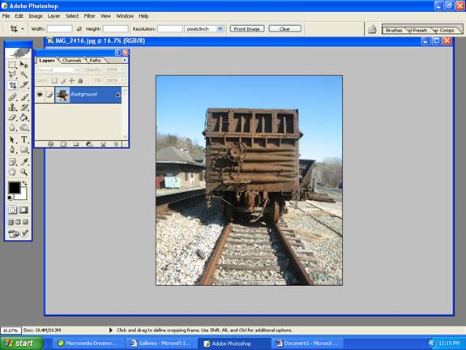The height and width of the screenshot is (350, 466).
Task: Open the Layers palette flyout menu arrow
Action: (x=125, y=60)
